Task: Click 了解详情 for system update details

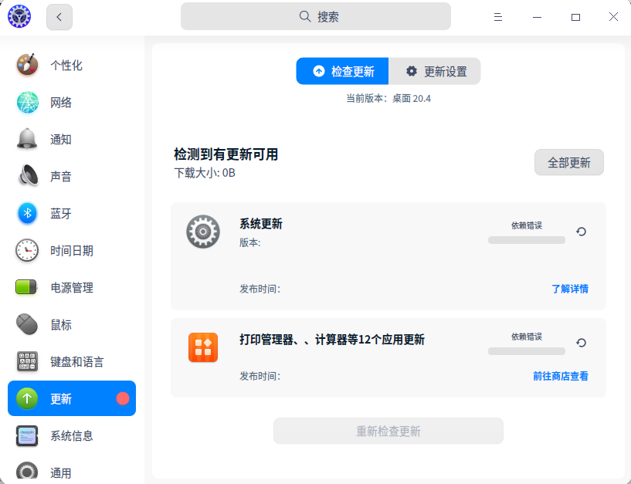Action: [569, 289]
